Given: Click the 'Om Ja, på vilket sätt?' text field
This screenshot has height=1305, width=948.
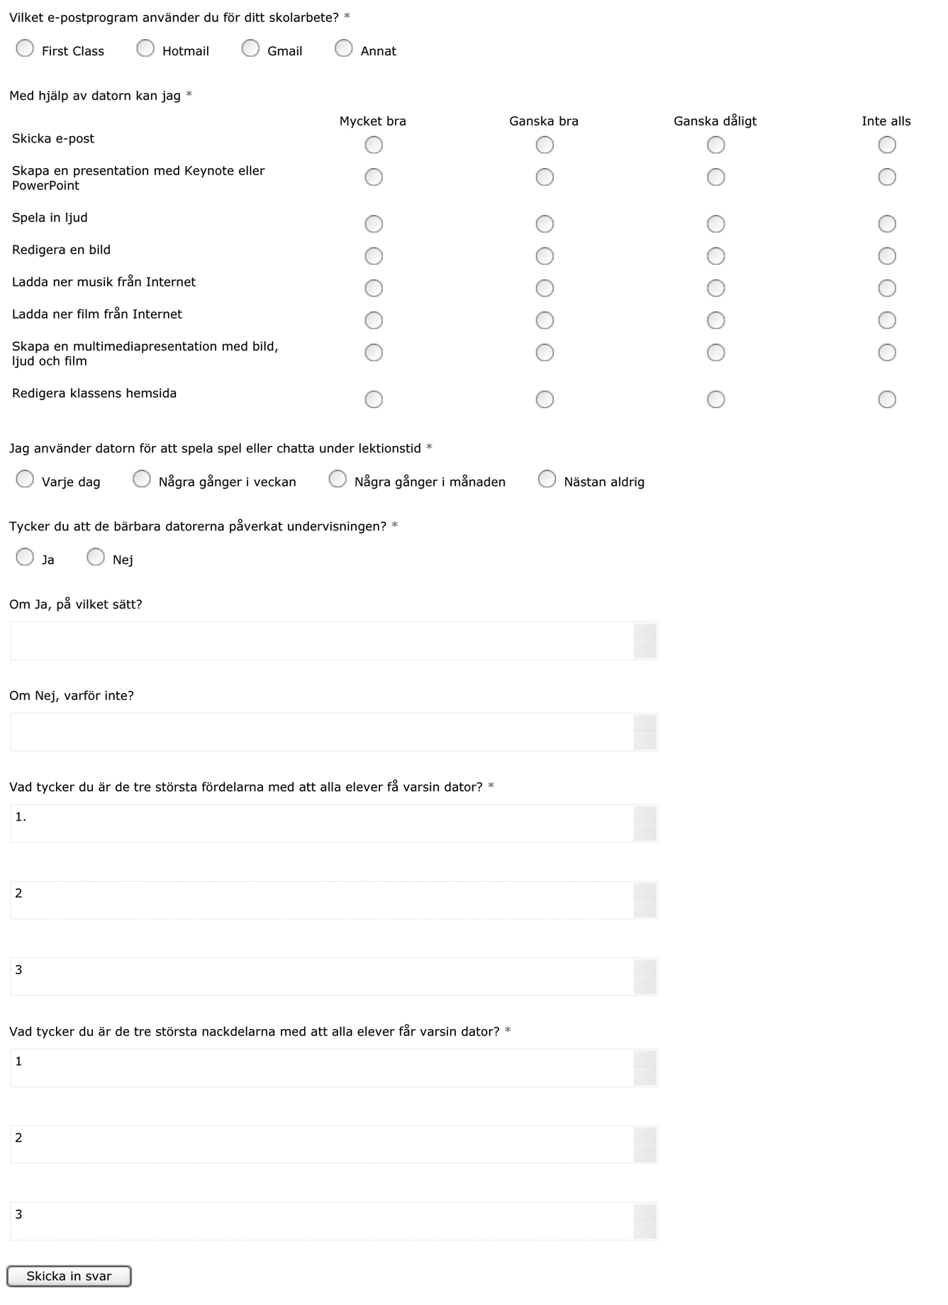Looking at the screenshot, I should pyautogui.click(x=334, y=640).
